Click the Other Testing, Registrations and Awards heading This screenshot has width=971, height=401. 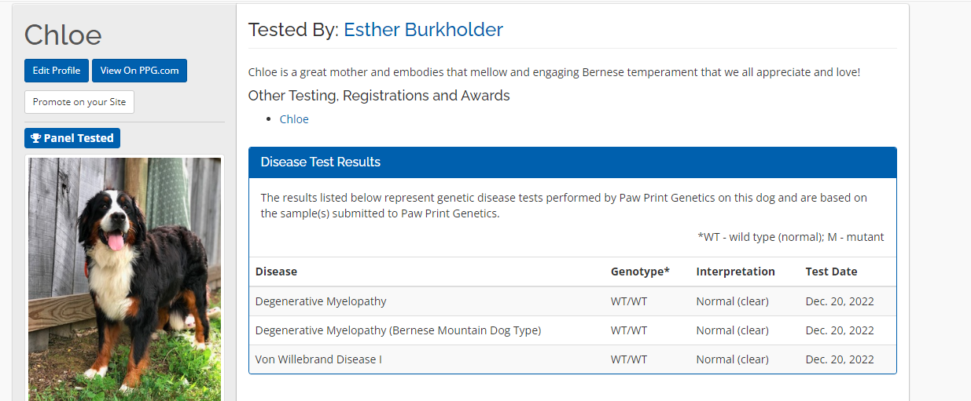379,96
